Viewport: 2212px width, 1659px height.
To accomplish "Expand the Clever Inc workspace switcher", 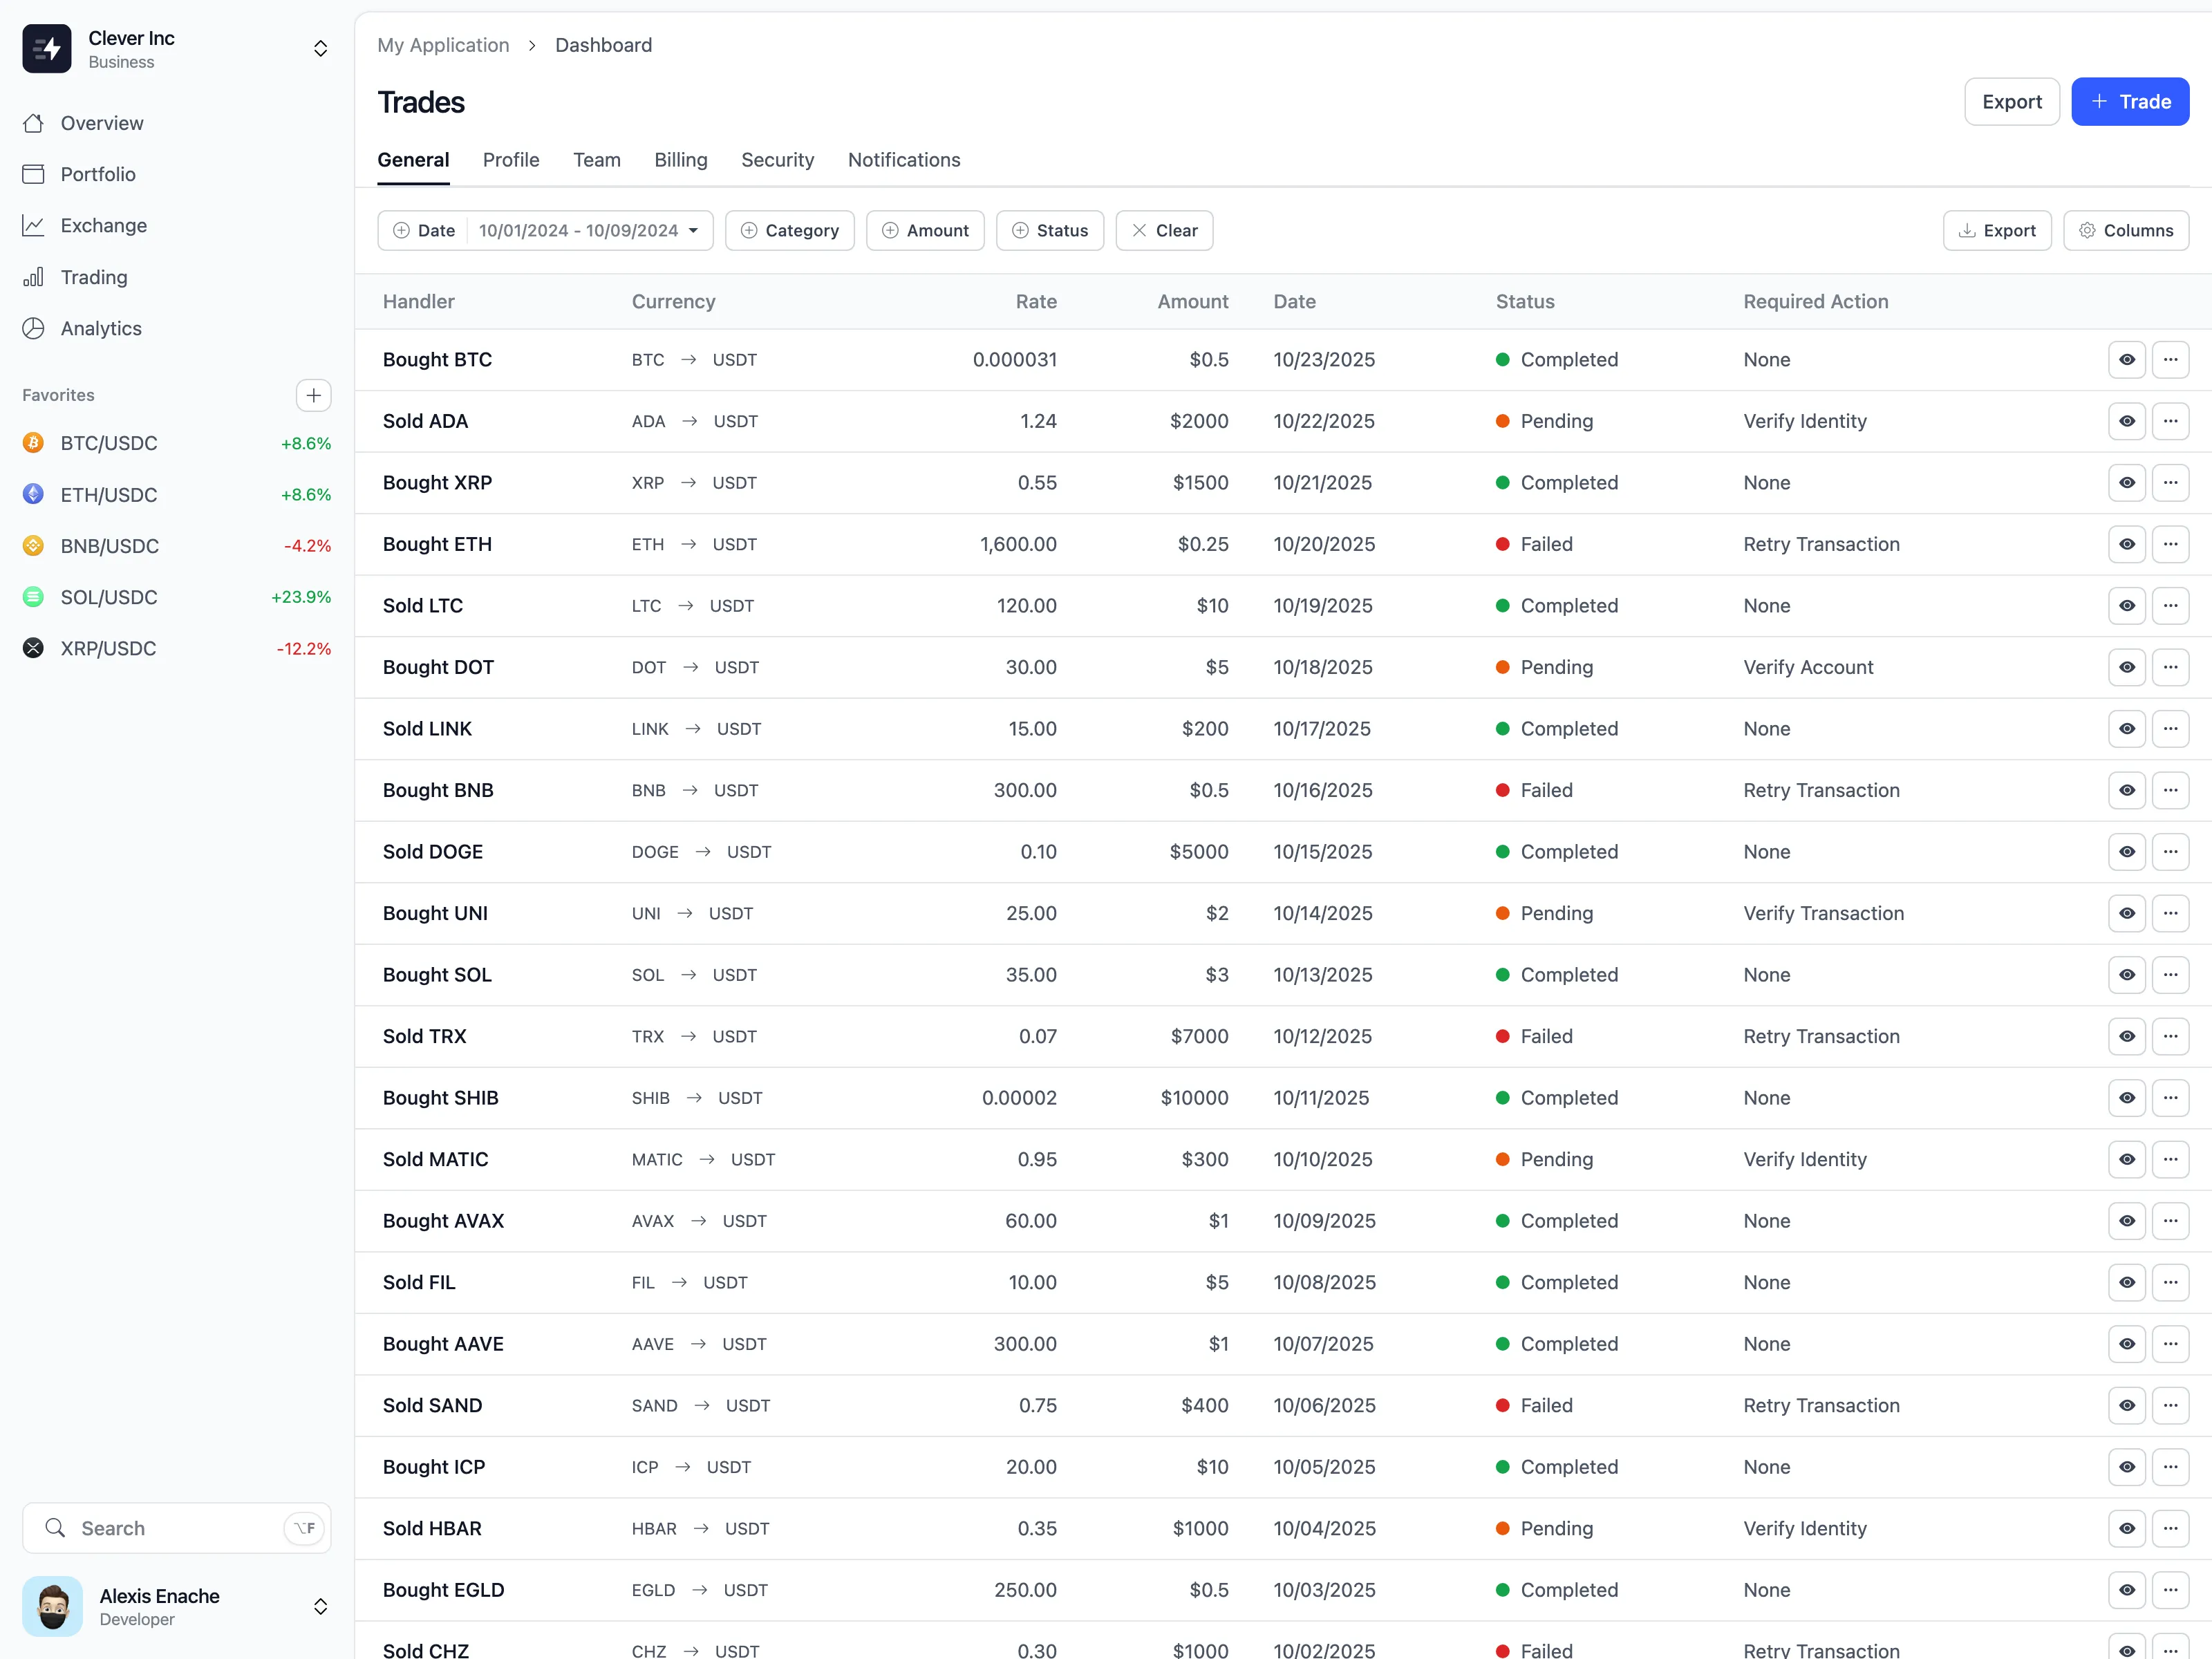I will (320, 49).
